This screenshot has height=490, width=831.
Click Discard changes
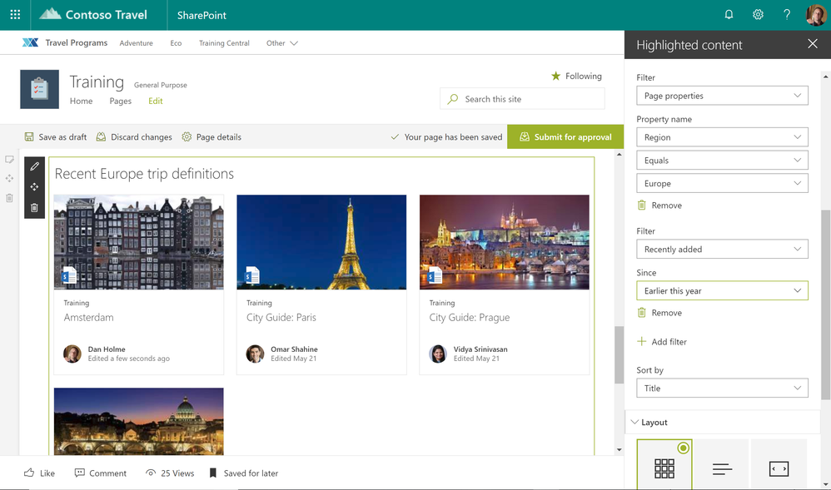134,136
